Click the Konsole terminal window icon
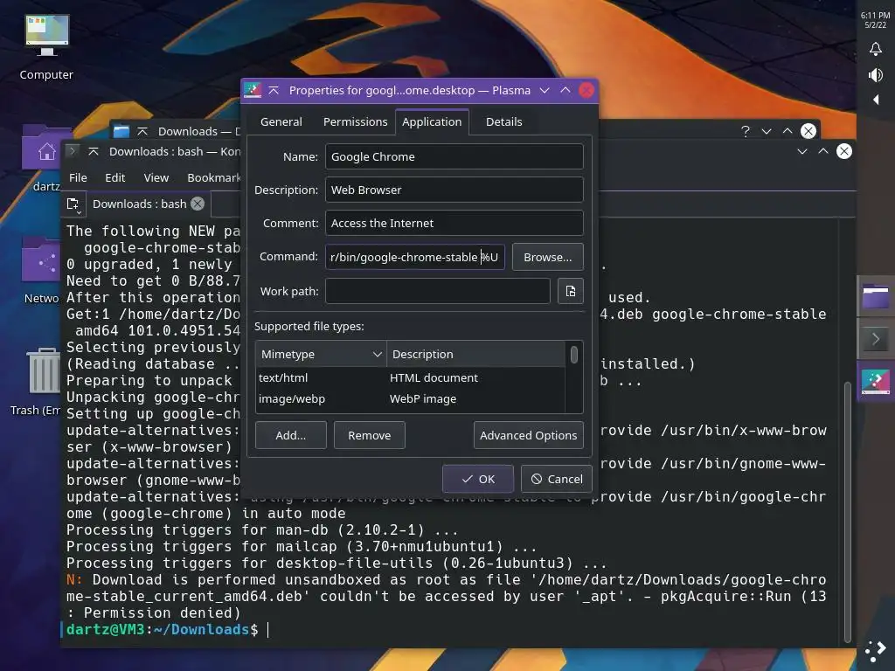 click(72, 151)
